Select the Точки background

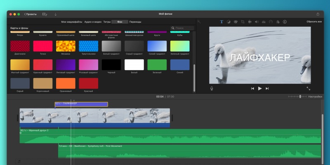43,46
